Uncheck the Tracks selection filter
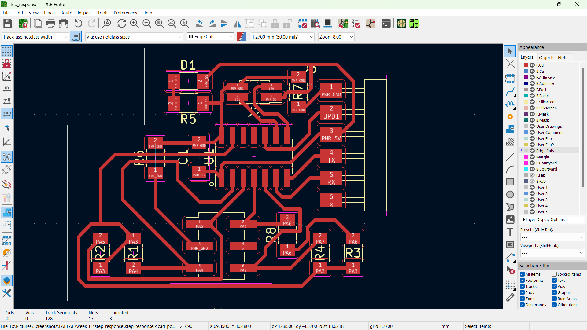 [522, 286]
